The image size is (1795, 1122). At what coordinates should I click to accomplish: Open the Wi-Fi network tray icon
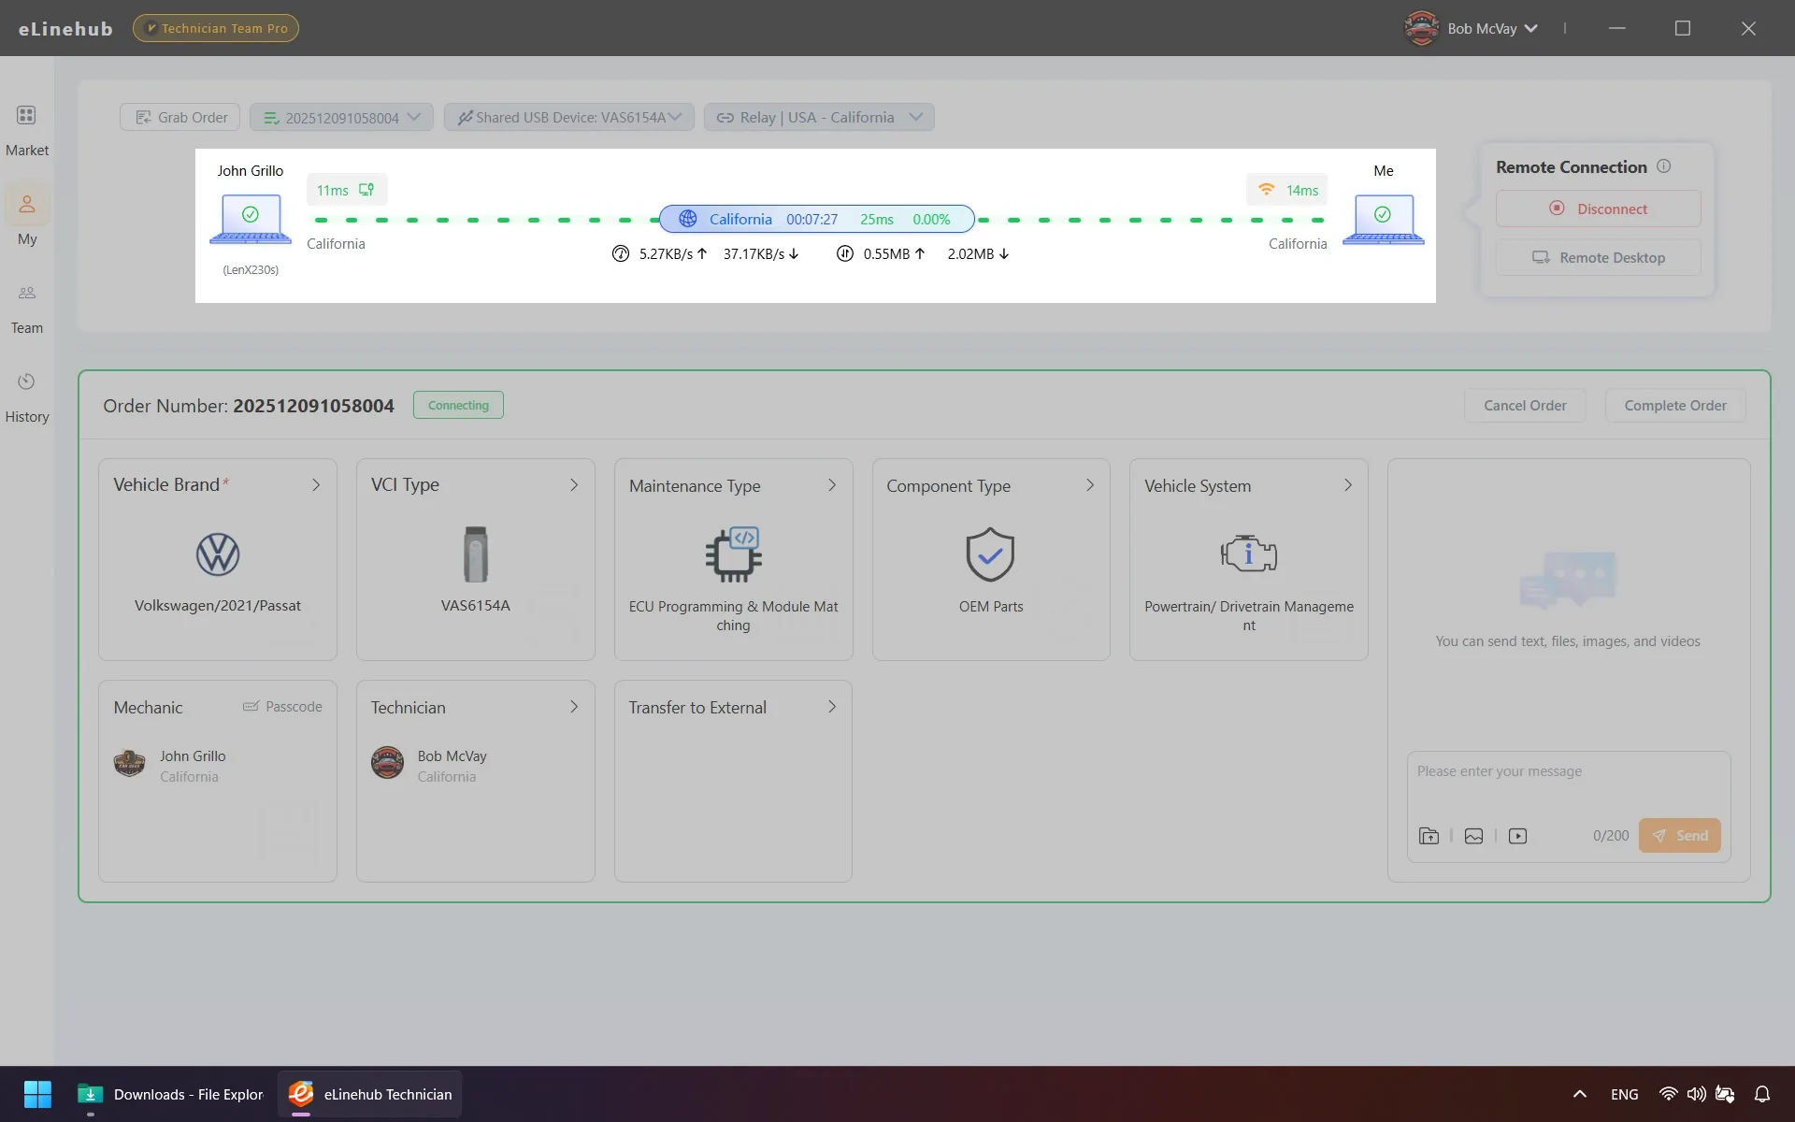1668,1094
